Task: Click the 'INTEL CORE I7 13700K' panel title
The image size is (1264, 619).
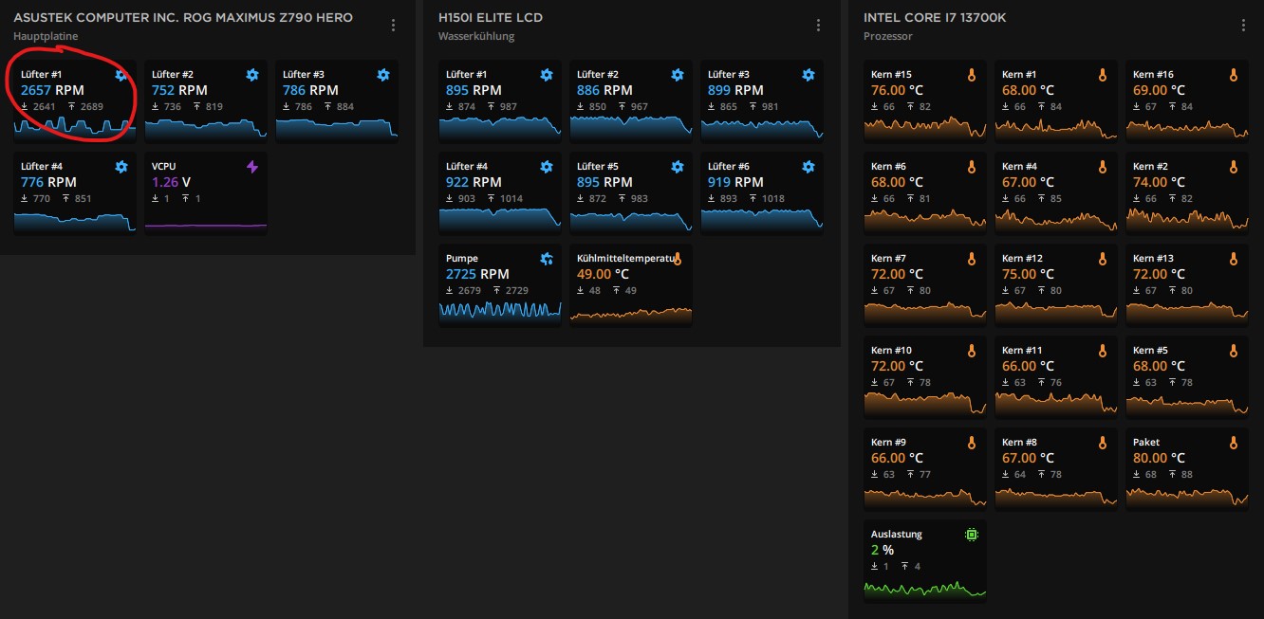Action: tap(935, 18)
